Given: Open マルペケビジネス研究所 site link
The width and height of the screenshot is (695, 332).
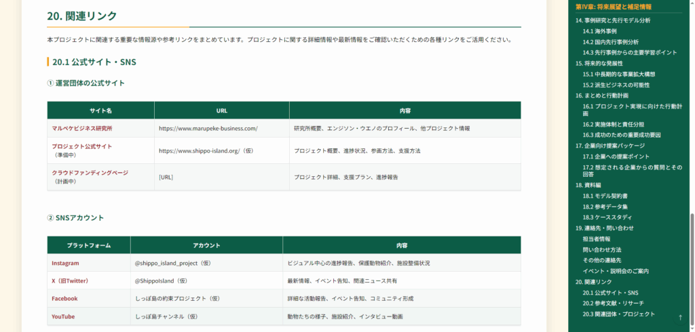Looking at the screenshot, I should point(82,128).
